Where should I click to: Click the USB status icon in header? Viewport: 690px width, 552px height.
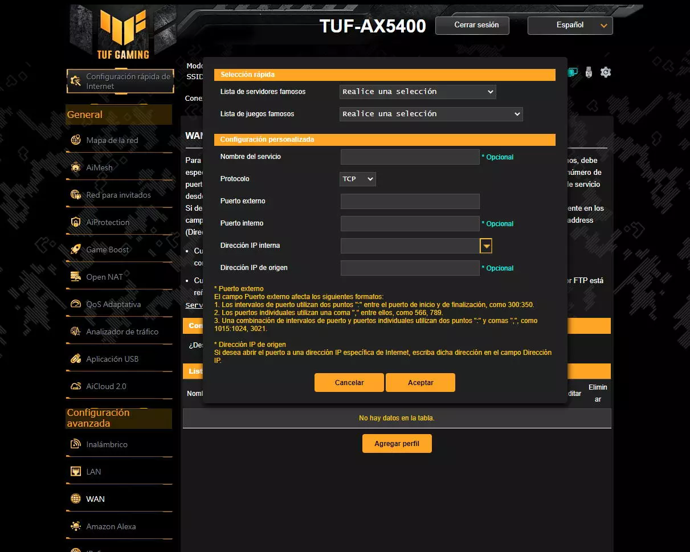pos(589,72)
